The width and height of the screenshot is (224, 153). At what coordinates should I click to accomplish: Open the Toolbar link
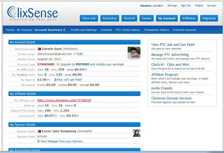pos(199,6)
